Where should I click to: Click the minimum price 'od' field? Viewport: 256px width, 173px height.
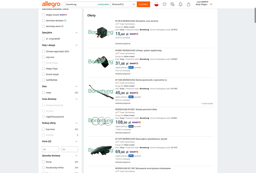(x=50, y=149)
